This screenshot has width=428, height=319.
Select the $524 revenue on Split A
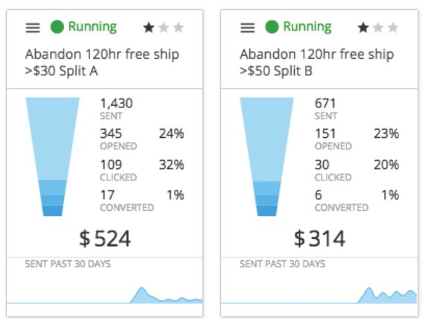coord(105,239)
